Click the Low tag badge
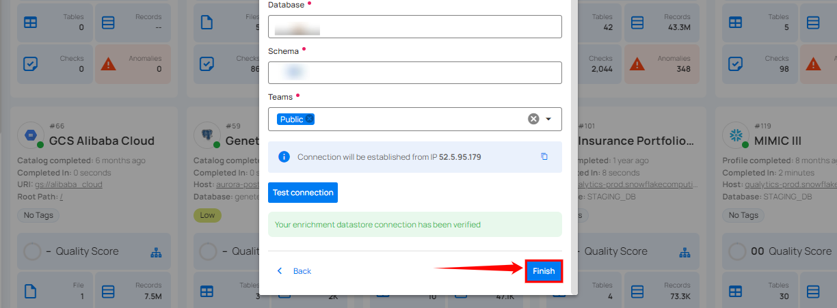This screenshot has width=837, height=308. click(x=207, y=215)
